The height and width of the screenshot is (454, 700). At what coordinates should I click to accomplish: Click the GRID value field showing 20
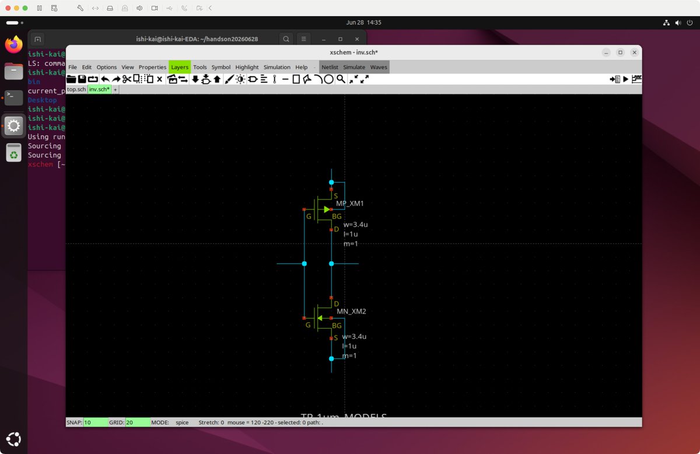138,422
